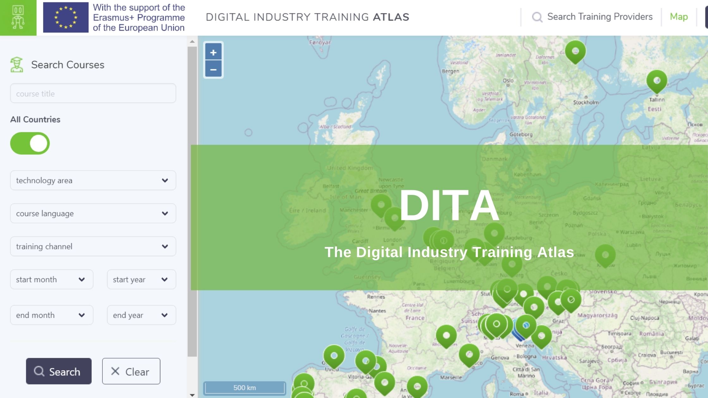
Task: Focus the course title input field
Action: point(93,93)
